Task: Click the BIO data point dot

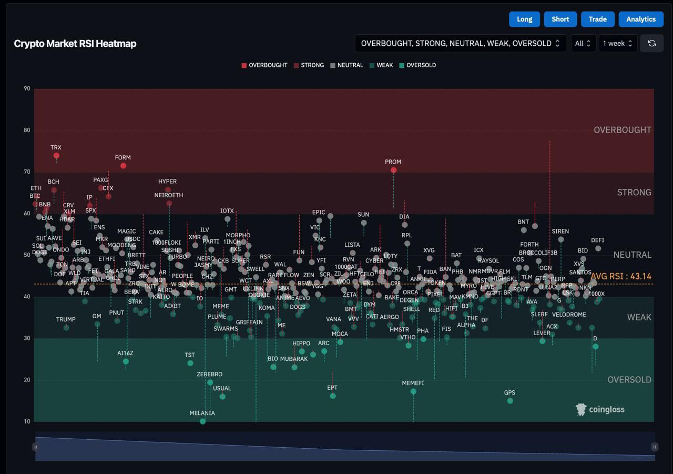Action: (x=273, y=367)
